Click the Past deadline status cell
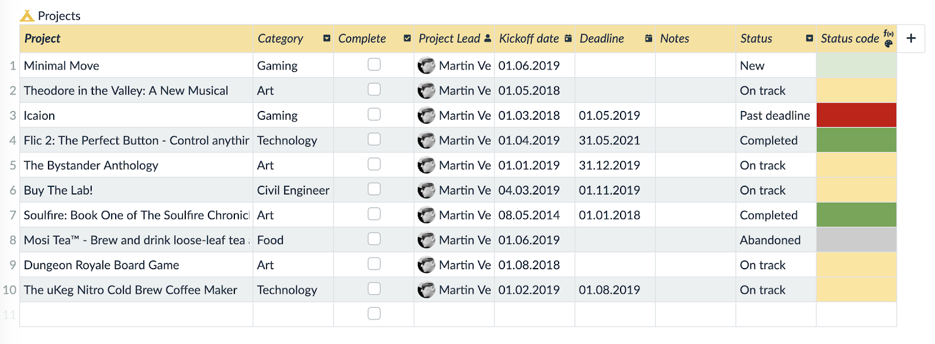 click(774, 116)
